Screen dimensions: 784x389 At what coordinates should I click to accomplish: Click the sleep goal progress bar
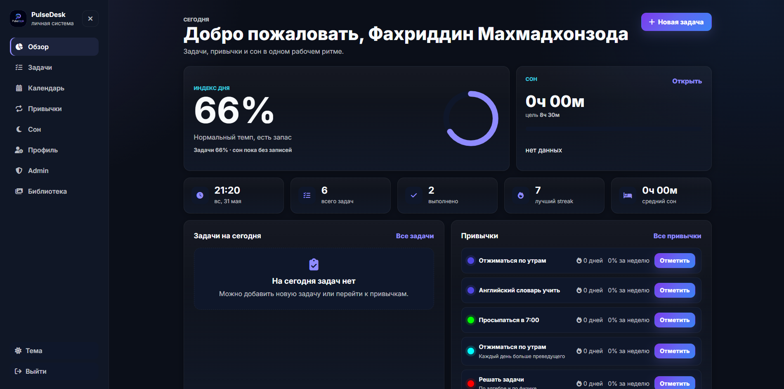(614, 129)
